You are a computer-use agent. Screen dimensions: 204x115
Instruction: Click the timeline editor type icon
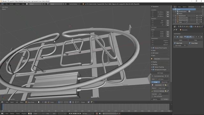click(x=2, y=114)
